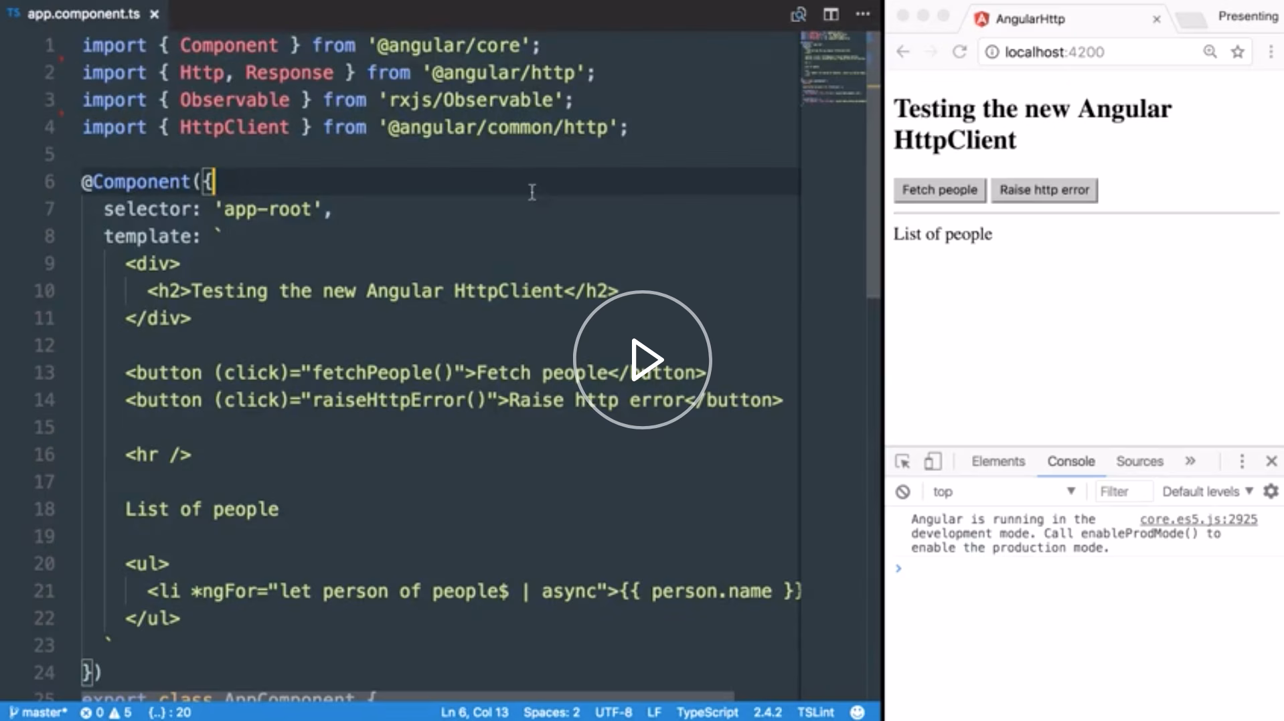Open the console settings gear
This screenshot has width=1284, height=721.
(1271, 492)
